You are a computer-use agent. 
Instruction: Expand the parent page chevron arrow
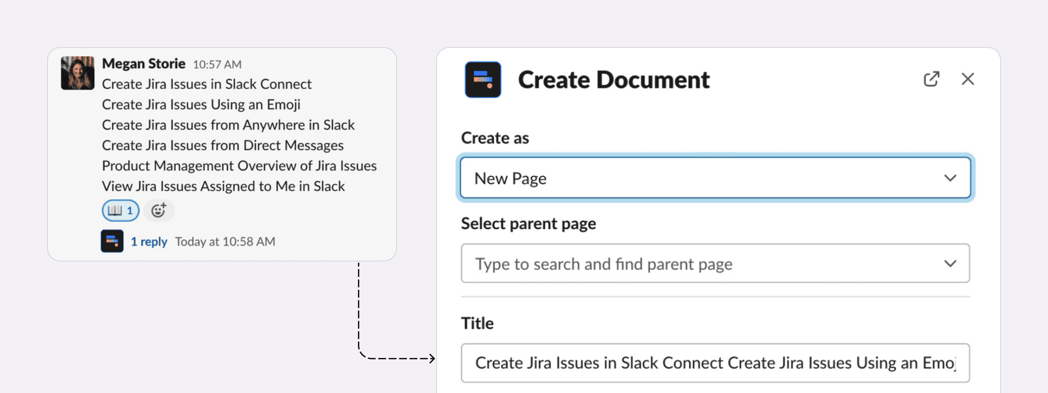pos(950,264)
